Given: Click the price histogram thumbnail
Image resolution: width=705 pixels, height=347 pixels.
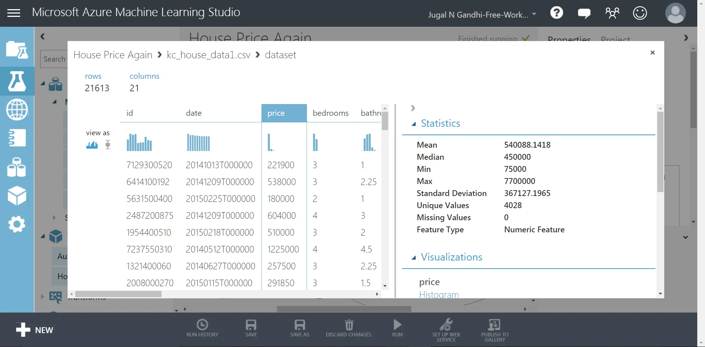Looking at the screenshot, I should pos(271,143).
